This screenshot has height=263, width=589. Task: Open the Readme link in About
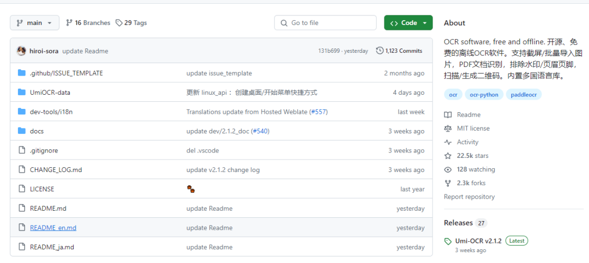(x=468, y=115)
